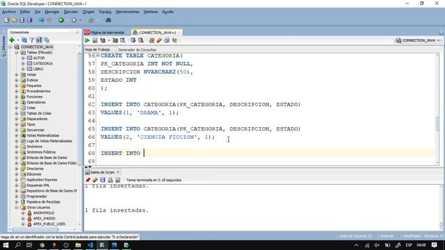The height and width of the screenshot is (250, 445).
Task: Open dropdown arrow beside New Connection plus
Action: 18,40
